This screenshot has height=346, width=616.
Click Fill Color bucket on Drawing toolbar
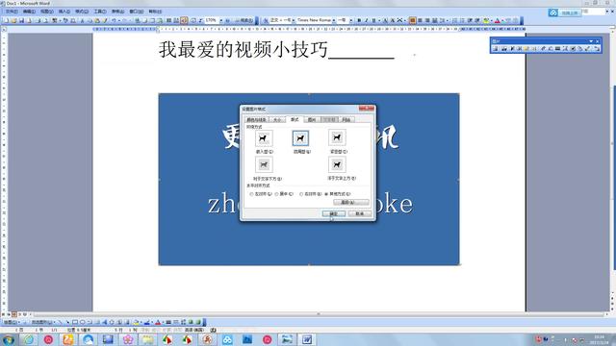coord(136,322)
